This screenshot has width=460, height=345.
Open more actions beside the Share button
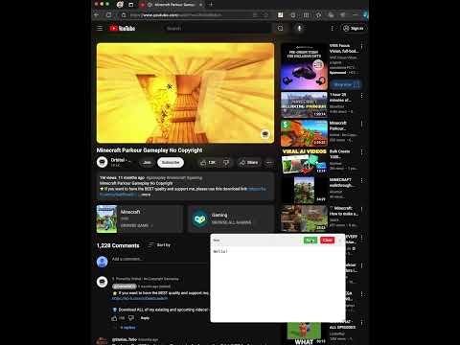point(269,163)
